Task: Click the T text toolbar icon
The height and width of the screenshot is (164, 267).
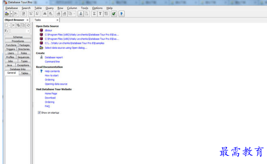Action: (x=100, y=14)
